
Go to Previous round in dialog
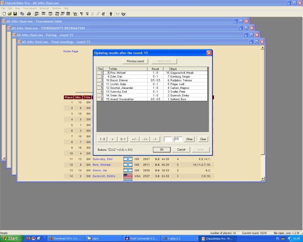point(135,61)
